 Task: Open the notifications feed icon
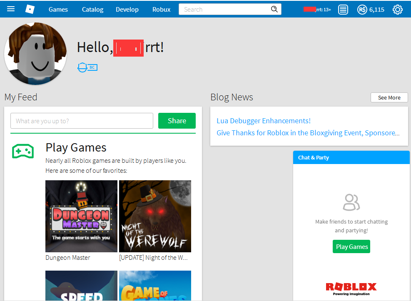pos(343,10)
